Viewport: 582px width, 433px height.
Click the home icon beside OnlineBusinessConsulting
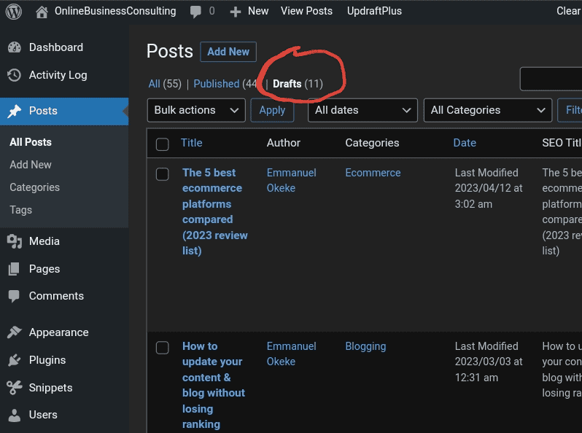[42, 11]
